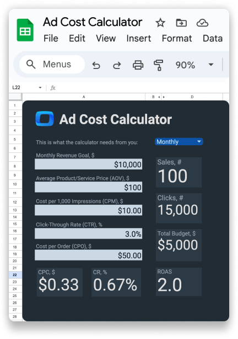Click 'Average Product/Service Price (AOV), $' label
This screenshot has height=339, width=238.
pos(83,178)
